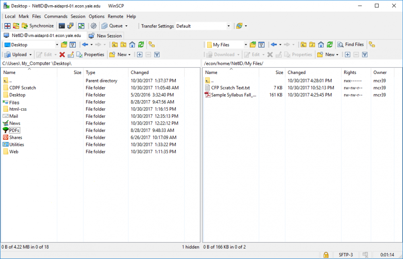
Task: Go to parent directory in remote panel
Action: (303, 45)
